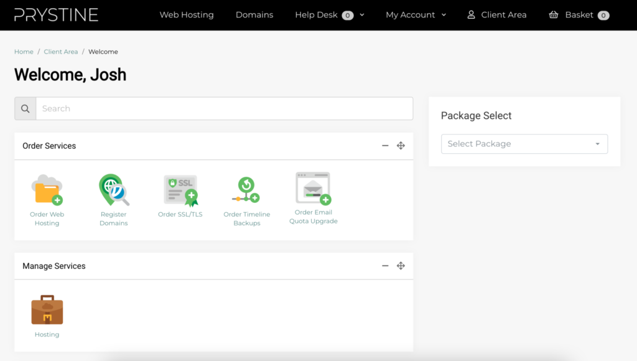Expand the Help Desk menu chevron
This screenshot has height=361, width=637.
(x=360, y=14)
